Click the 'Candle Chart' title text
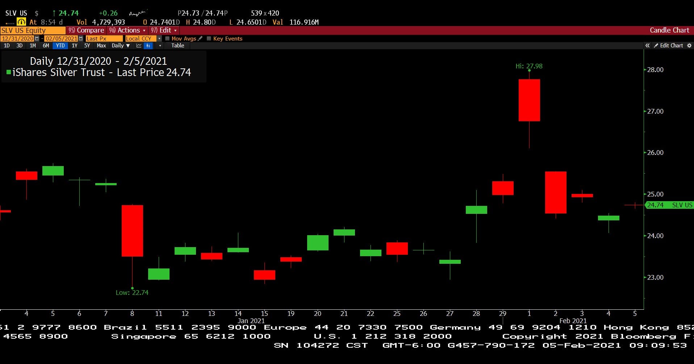694x364 pixels. coord(669,30)
